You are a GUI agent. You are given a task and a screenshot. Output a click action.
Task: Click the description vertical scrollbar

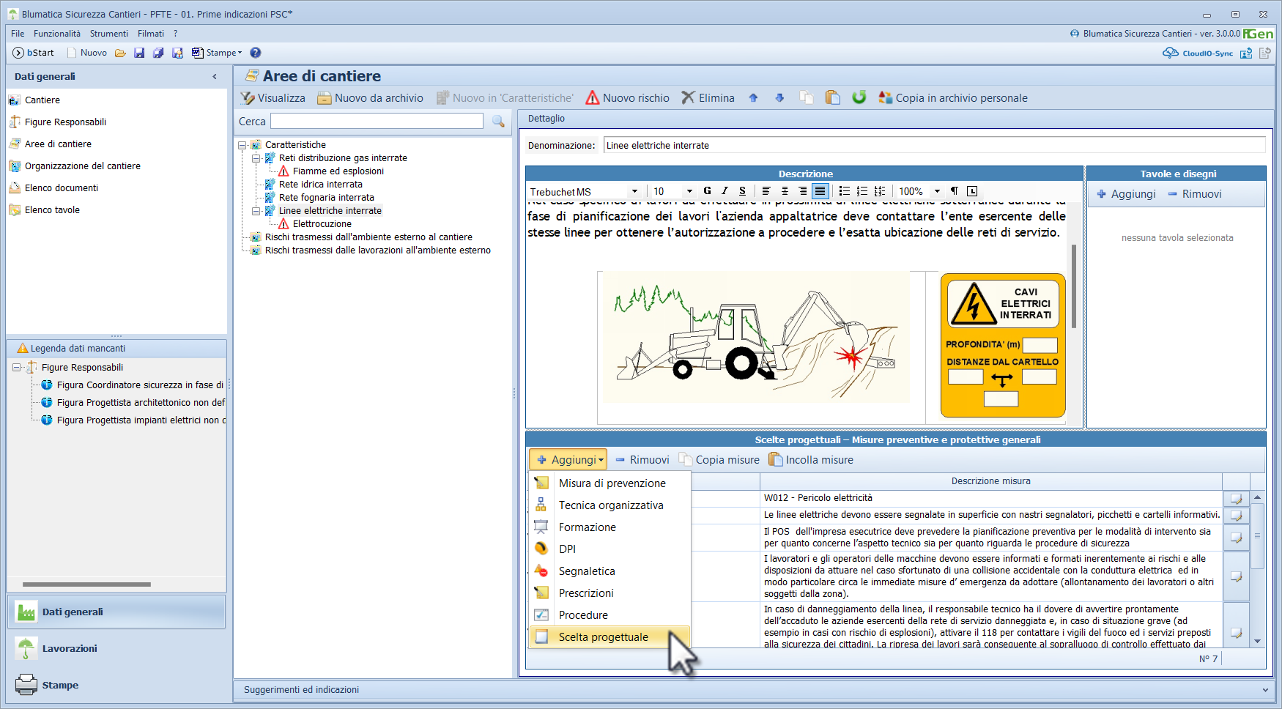point(1074,315)
